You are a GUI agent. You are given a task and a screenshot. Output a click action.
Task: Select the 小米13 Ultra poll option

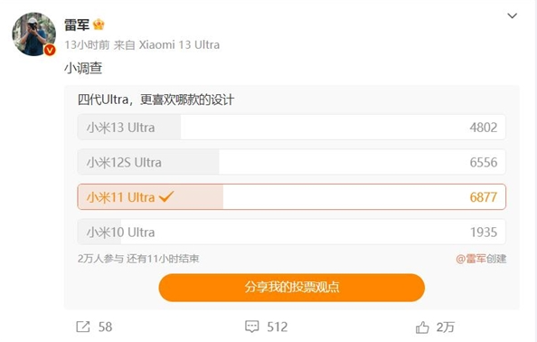[x=291, y=128]
